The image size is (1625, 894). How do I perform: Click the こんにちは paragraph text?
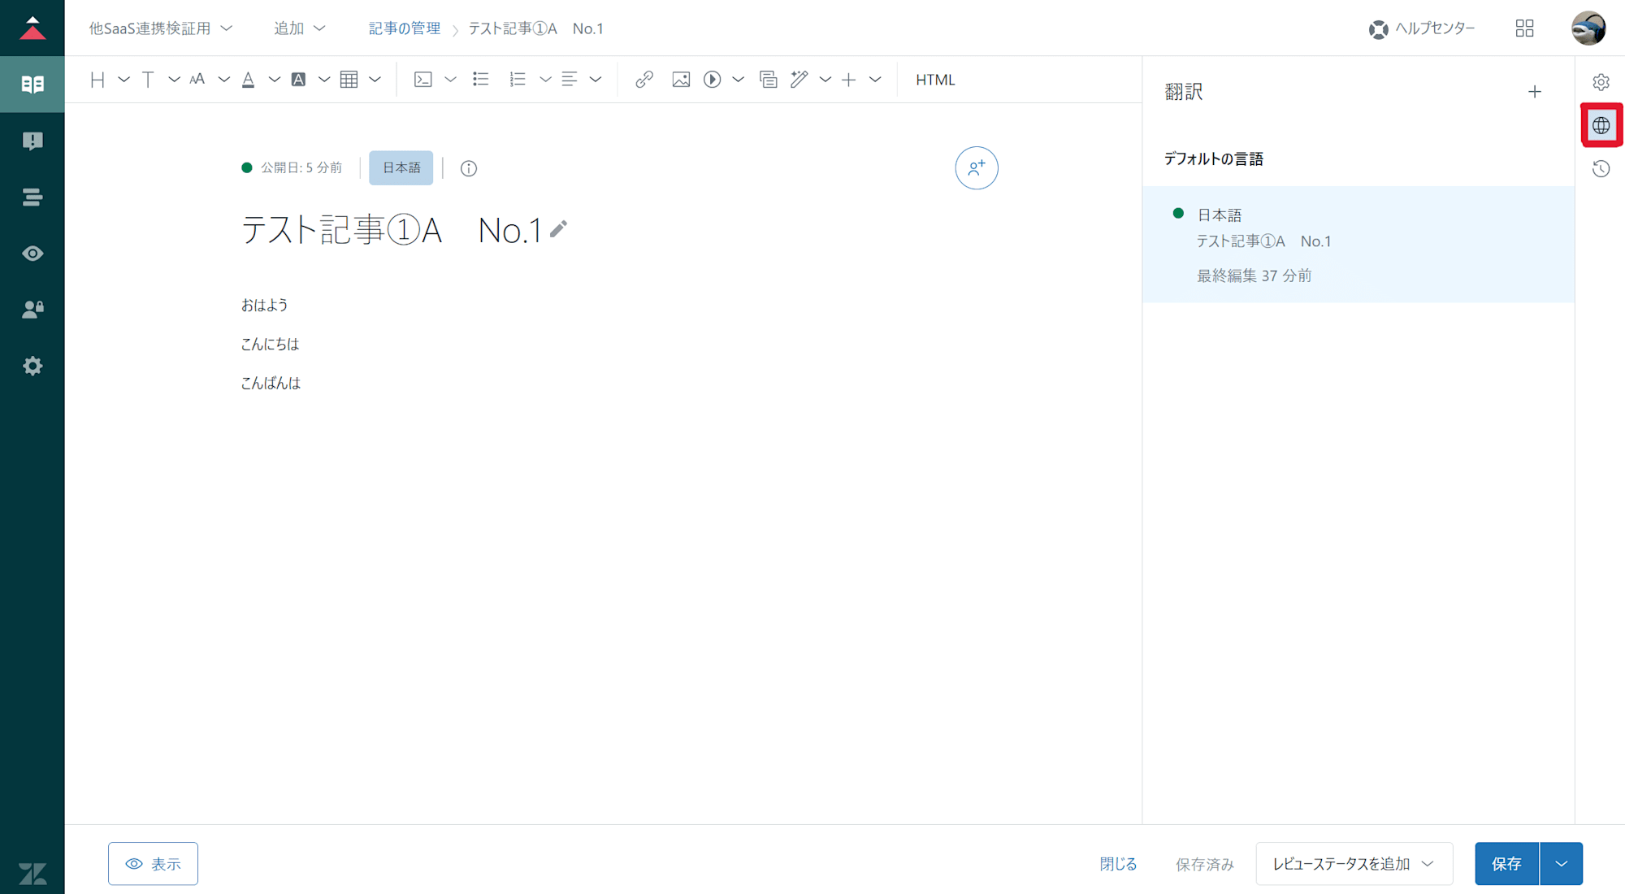pos(270,344)
